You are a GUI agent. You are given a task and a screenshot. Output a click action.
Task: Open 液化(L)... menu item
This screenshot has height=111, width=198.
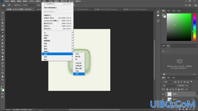point(58,26)
